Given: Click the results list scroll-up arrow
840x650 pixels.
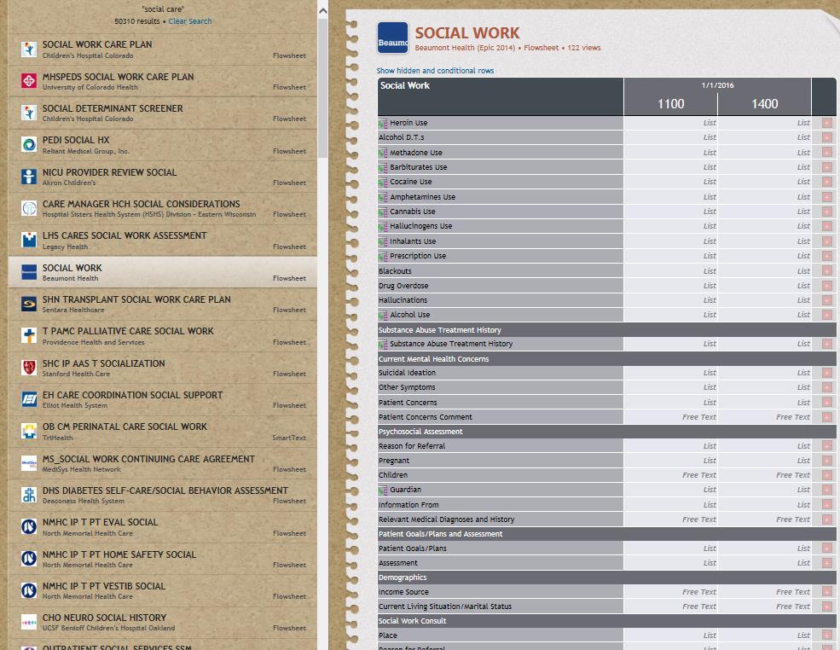Looking at the screenshot, I should pyautogui.click(x=322, y=11).
